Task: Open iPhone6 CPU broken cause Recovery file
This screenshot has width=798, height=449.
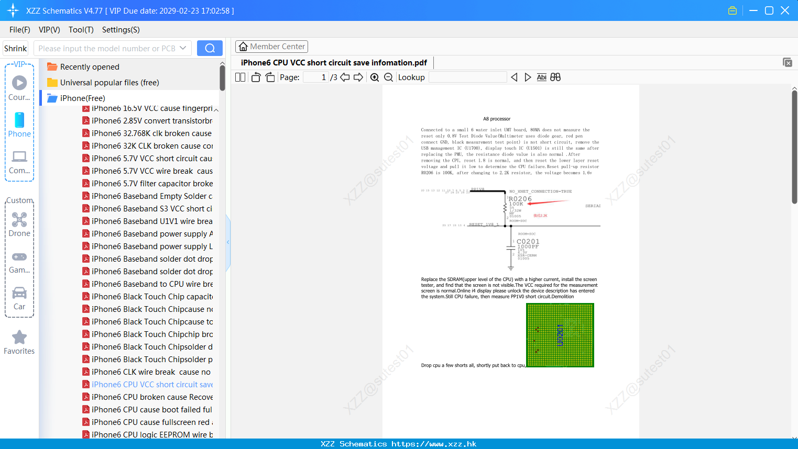Action: [147, 397]
